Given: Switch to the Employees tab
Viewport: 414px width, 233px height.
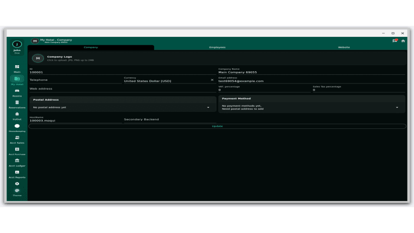Looking at the screenshot, I should (217, 47).
